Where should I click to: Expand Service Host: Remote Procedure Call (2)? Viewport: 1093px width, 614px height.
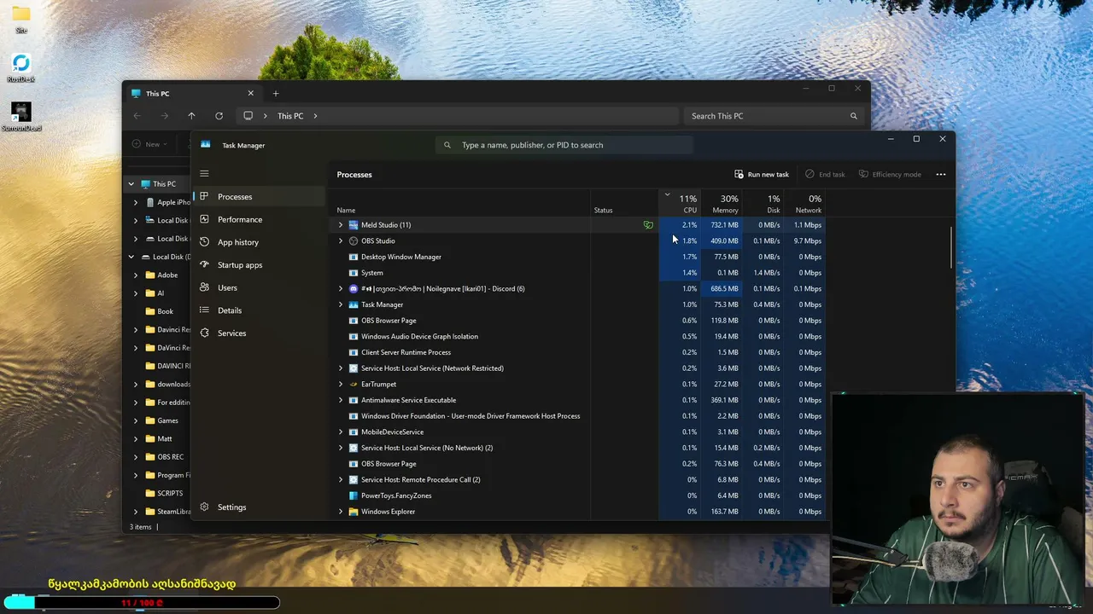pos(341,479)
